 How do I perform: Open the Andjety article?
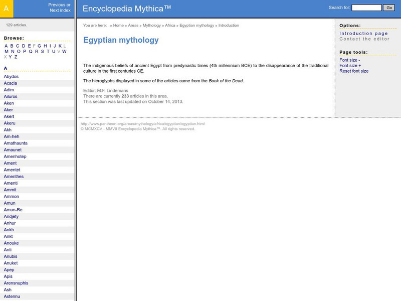point(11,216)
